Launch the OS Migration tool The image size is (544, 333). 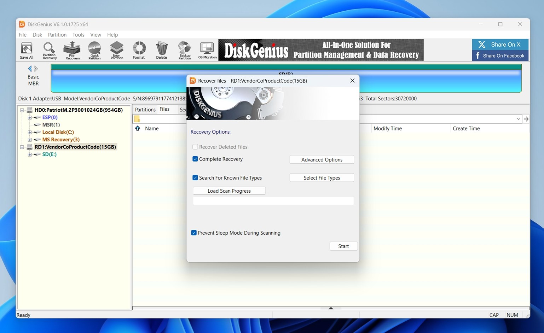207,50
